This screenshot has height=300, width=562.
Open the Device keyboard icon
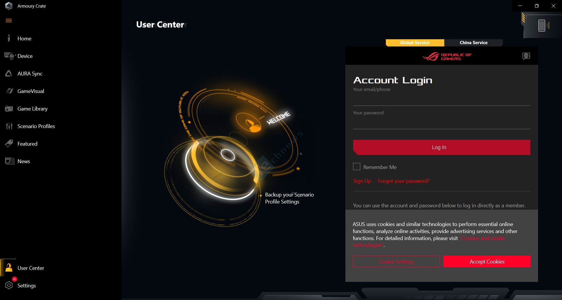click(x=9, y=56)
